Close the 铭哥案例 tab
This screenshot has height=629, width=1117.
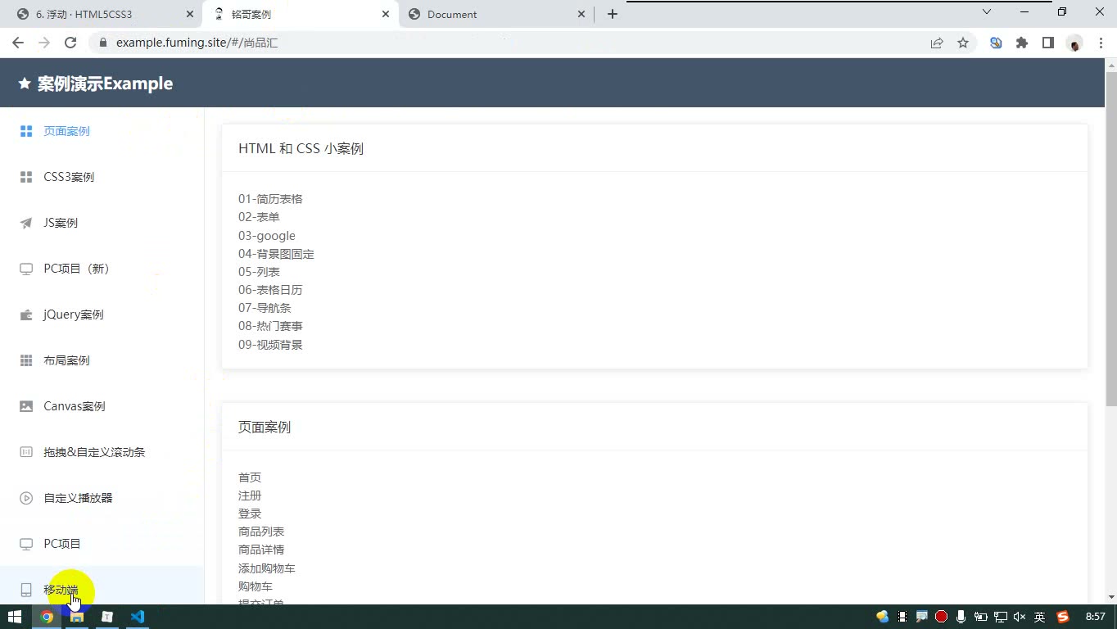tap(386, 14)
